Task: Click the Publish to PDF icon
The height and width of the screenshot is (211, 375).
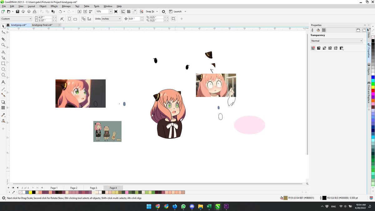Action: click(91, 12)
